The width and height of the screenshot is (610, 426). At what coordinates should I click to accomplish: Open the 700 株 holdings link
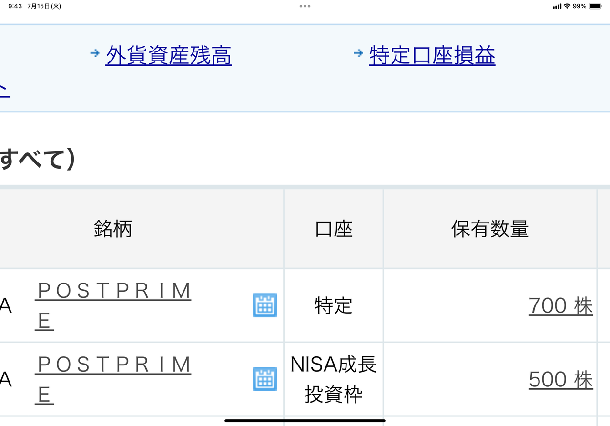point(560,305)
